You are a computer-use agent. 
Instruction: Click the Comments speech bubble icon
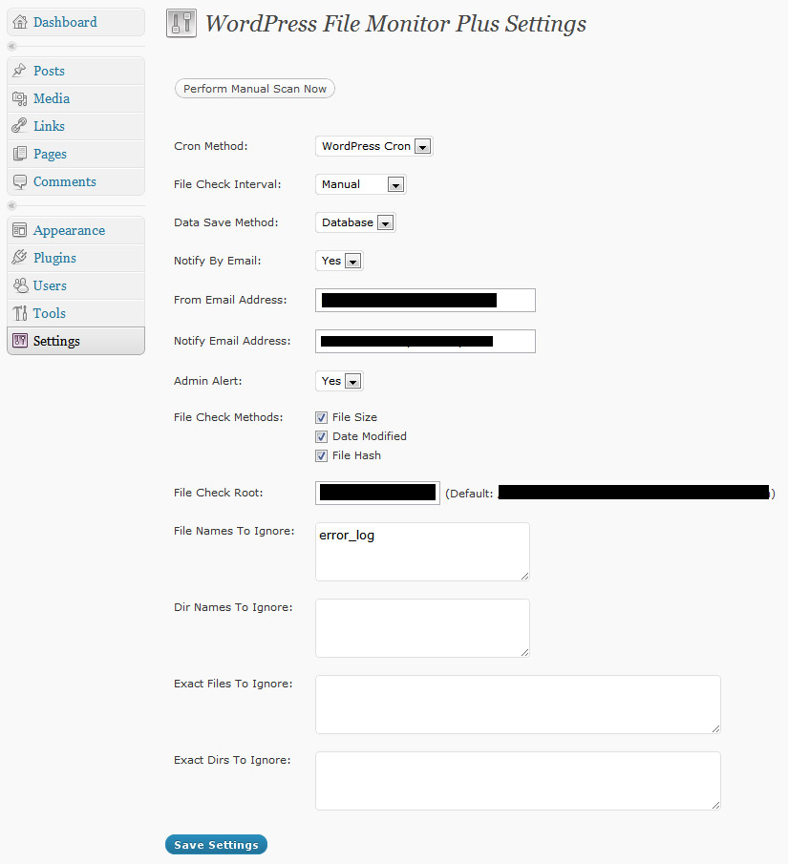click(20, 181)
